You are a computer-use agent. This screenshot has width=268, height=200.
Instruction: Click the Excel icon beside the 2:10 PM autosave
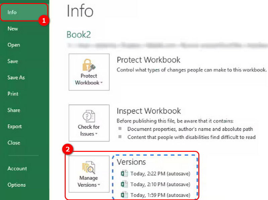(125, 184)
